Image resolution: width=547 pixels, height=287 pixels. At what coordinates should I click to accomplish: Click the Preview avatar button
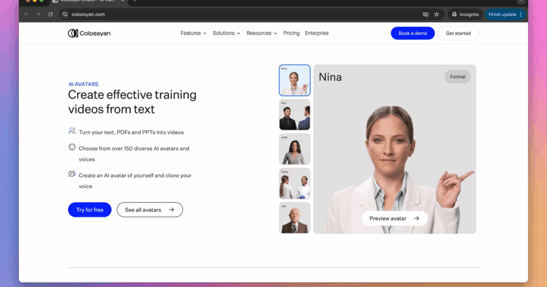pos(394,218)
